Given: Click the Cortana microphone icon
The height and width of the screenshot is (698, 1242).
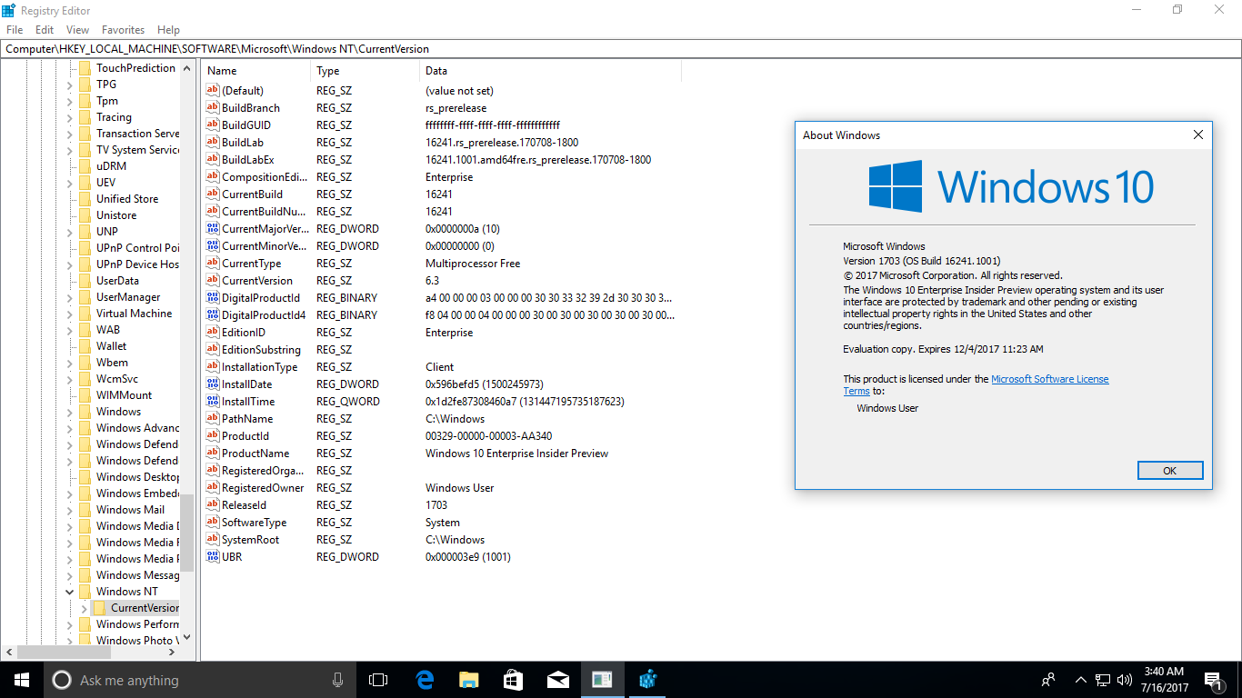Looking at the screenshot, I should pyautogui.click(x=337, y=680).
